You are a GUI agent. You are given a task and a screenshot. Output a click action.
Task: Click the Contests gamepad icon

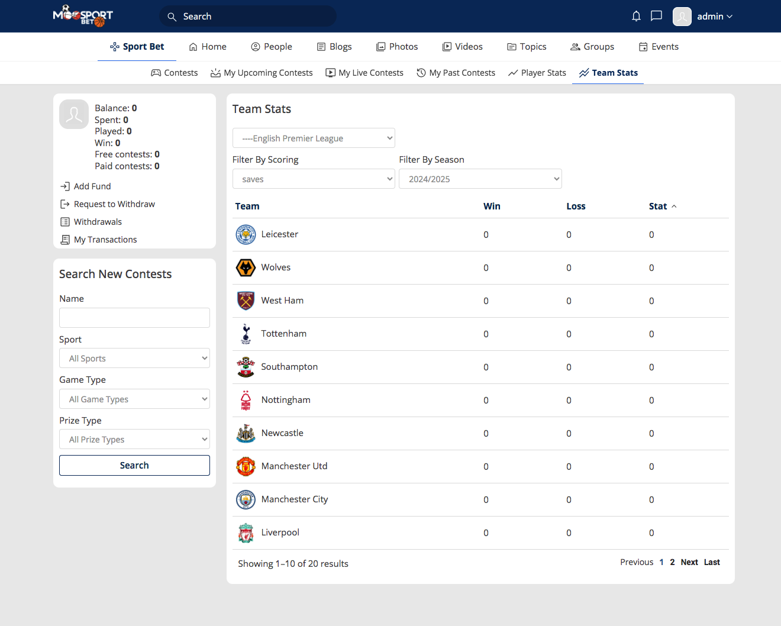[x=156, y=73]
